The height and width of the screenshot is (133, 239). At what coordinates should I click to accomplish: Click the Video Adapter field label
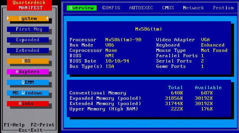(176, 40)
